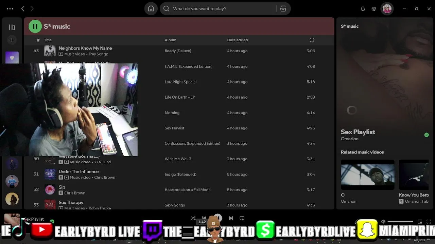The image size is (435, 244).
Task: Sort by the Album column header
Action: pos(171,40)
